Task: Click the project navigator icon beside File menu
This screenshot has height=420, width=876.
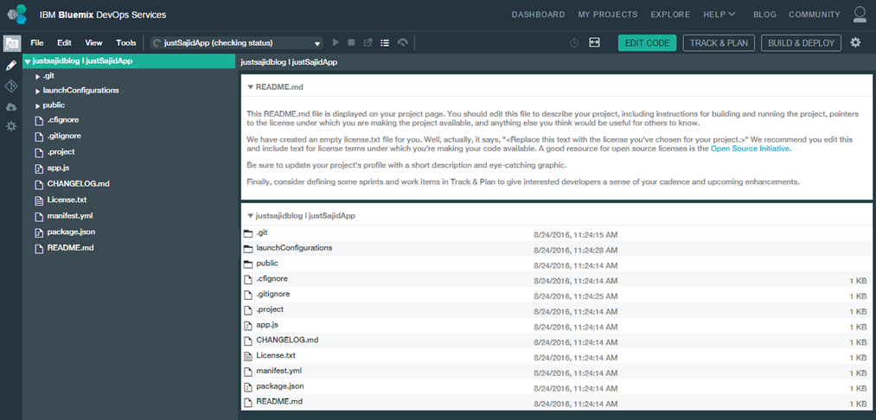Action: 12,43
